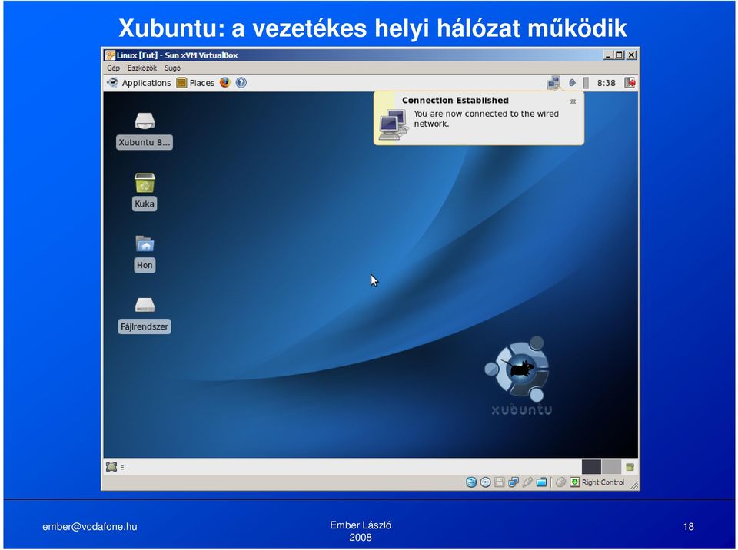The image size is (738, 550).
Task: Close the VirtualBox window
Action: (x=632, y=55)
